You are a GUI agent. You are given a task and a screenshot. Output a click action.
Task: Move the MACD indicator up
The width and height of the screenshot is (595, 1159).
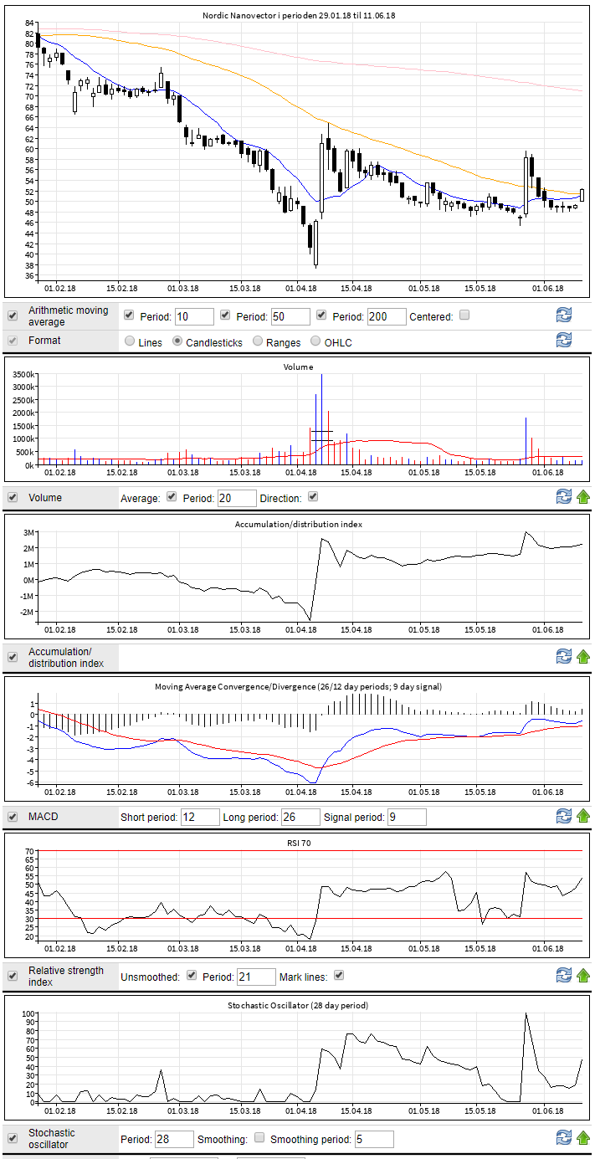pyautogui.click(x=583, y=816)
